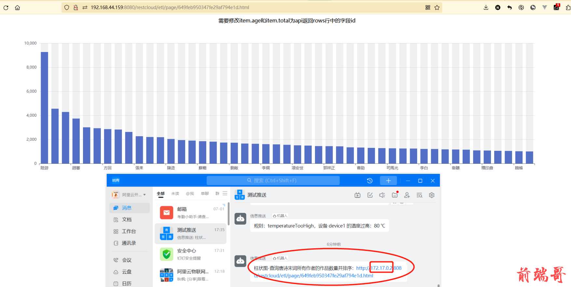This screenshot has height=287, width=571.
Task: Open the 测试推送 conversation in list
Action: [x=191, y=233]
